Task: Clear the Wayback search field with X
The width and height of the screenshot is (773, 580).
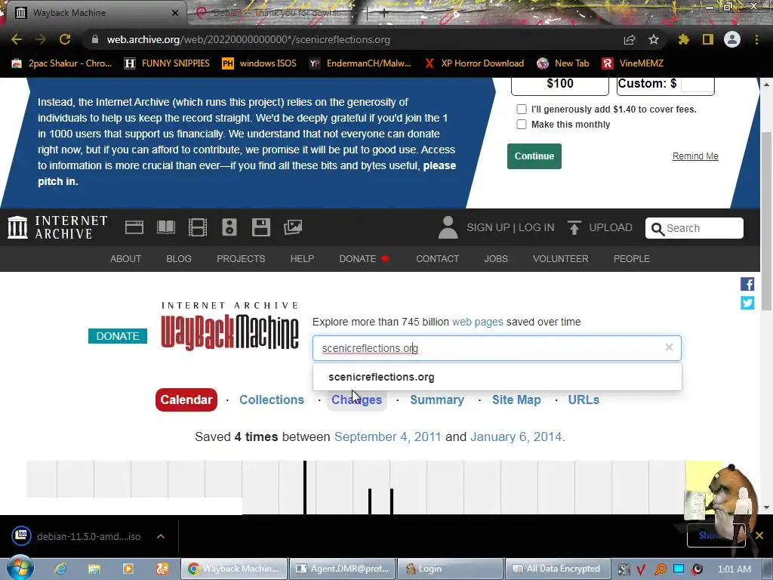Action: click(669, 347)
